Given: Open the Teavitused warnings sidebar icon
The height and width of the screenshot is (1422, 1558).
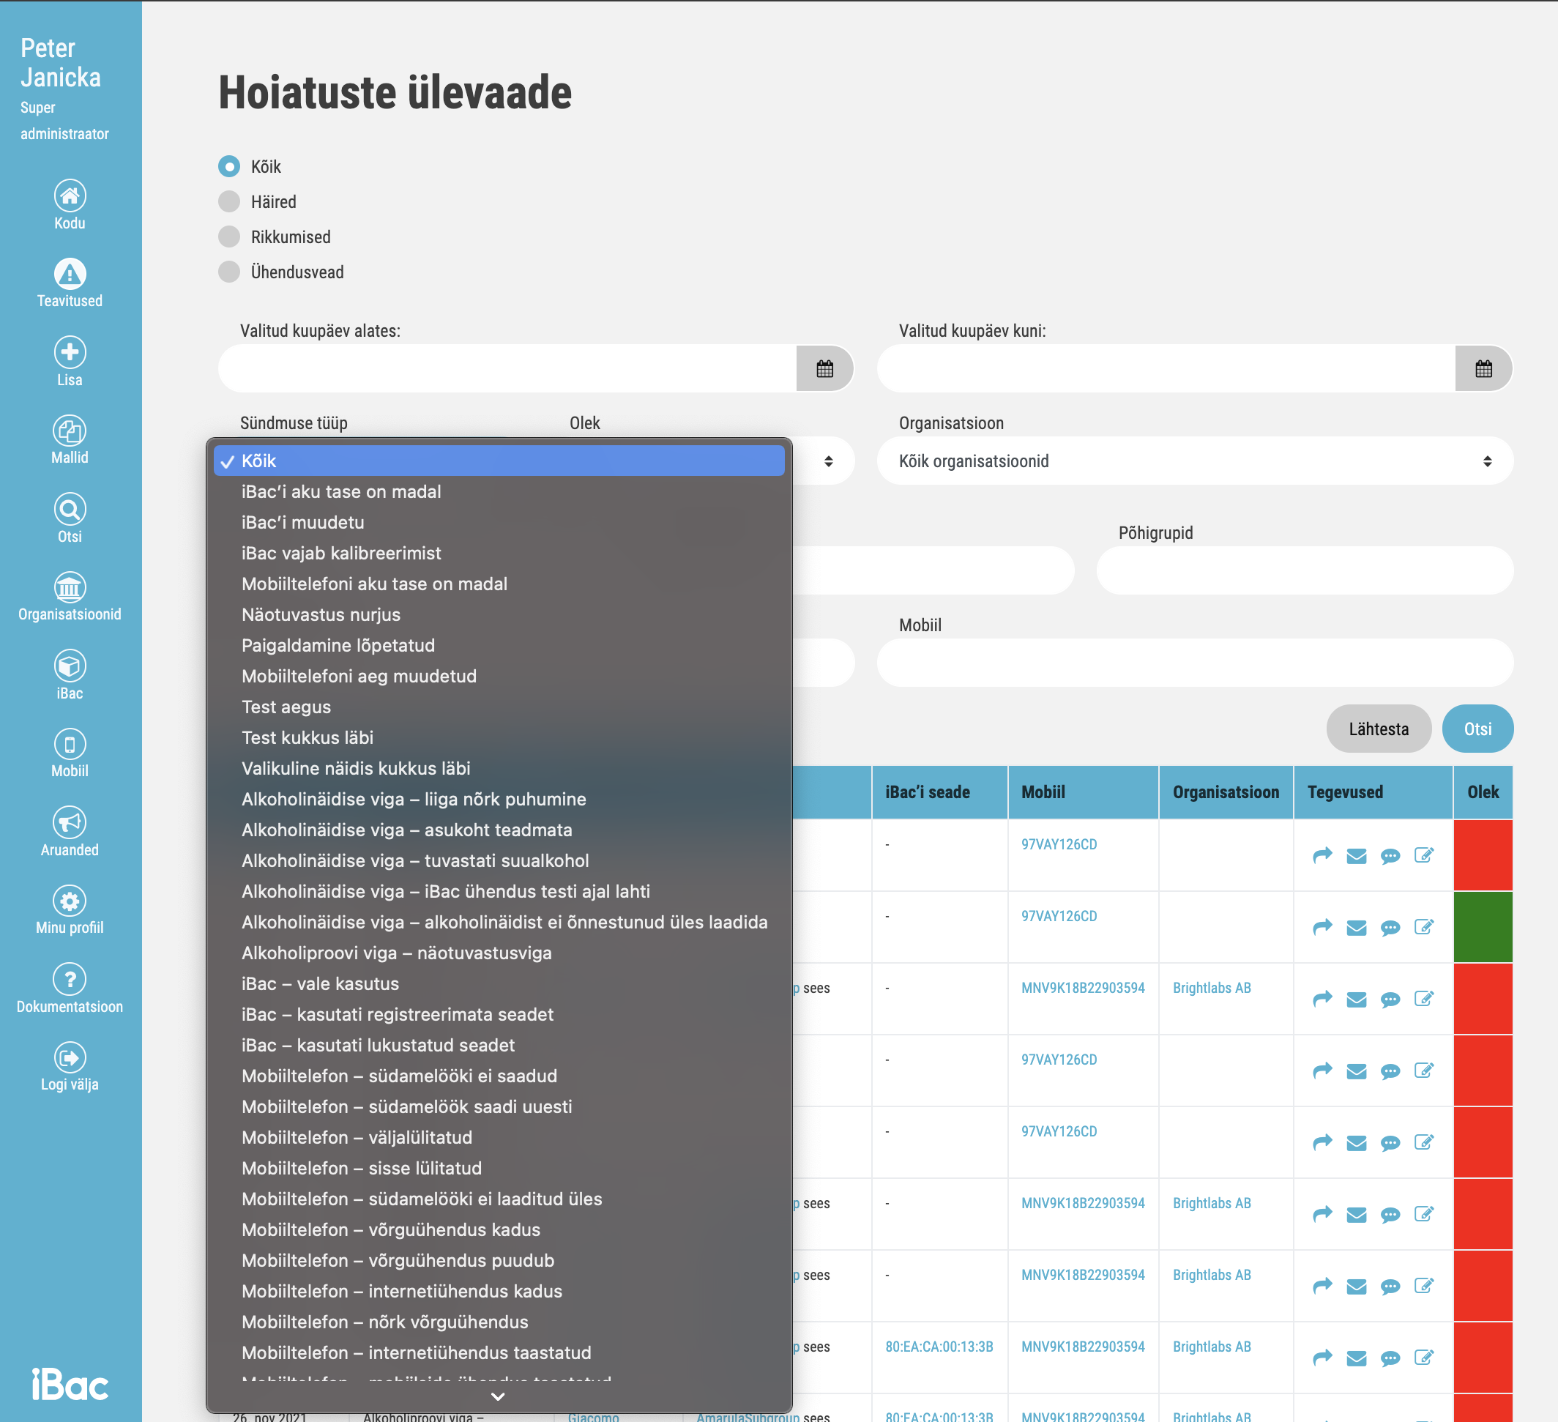Looking at the screenshot, I should point(70,274).
